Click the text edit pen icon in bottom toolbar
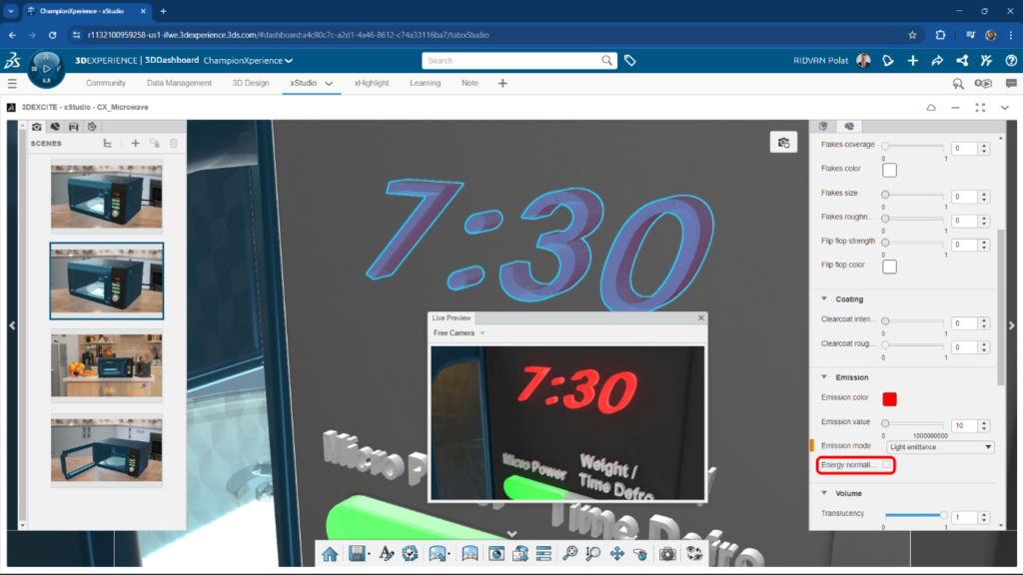 pyautogui.click(x=387, y=553)
